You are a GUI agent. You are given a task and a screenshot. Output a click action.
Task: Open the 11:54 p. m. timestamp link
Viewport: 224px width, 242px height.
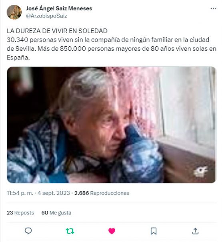(20, 193)
